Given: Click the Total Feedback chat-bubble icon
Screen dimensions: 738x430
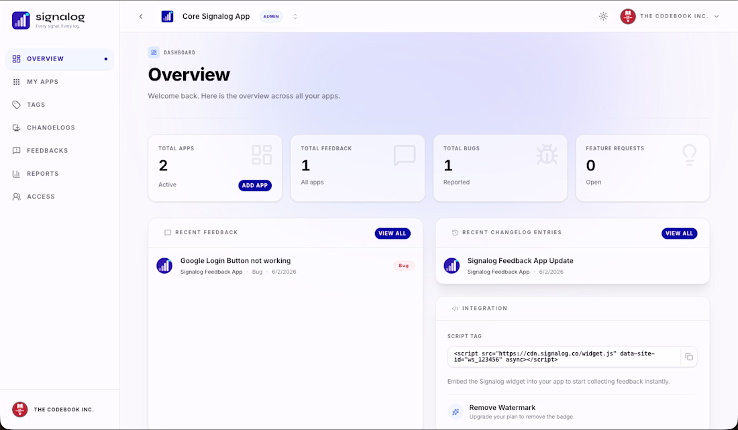Looking at the screenshot, I should (405, 155).
